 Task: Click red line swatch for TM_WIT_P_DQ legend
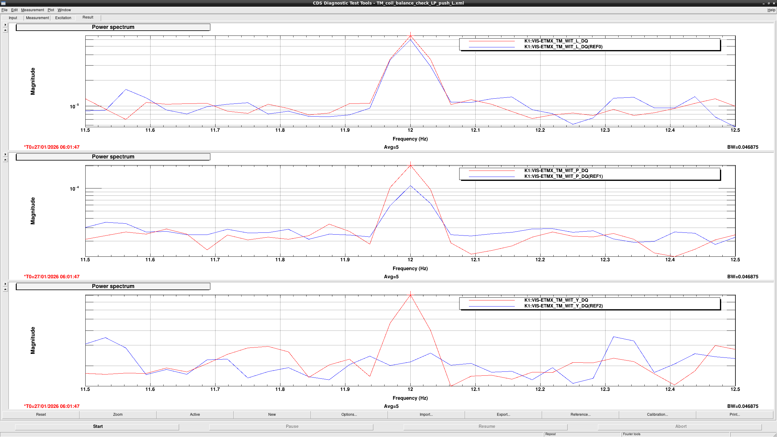click(492, 171)
